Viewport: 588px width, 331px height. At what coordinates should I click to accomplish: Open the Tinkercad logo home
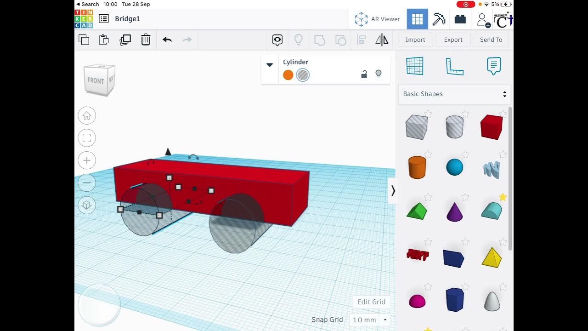pyautogui.click(x=84, y=19)
